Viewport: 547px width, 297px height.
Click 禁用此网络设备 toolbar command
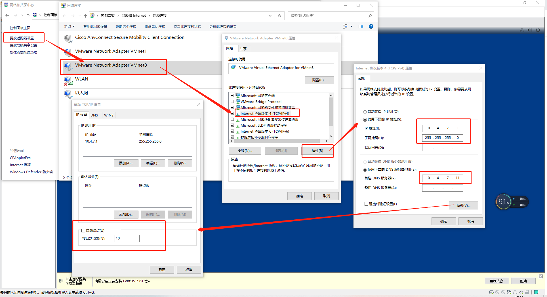click(95, 26)
